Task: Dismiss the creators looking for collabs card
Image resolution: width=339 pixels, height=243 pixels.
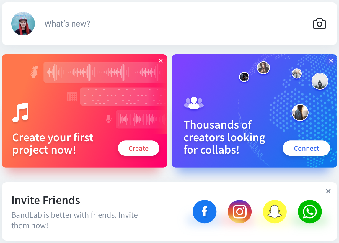Action: pos(331,60)
